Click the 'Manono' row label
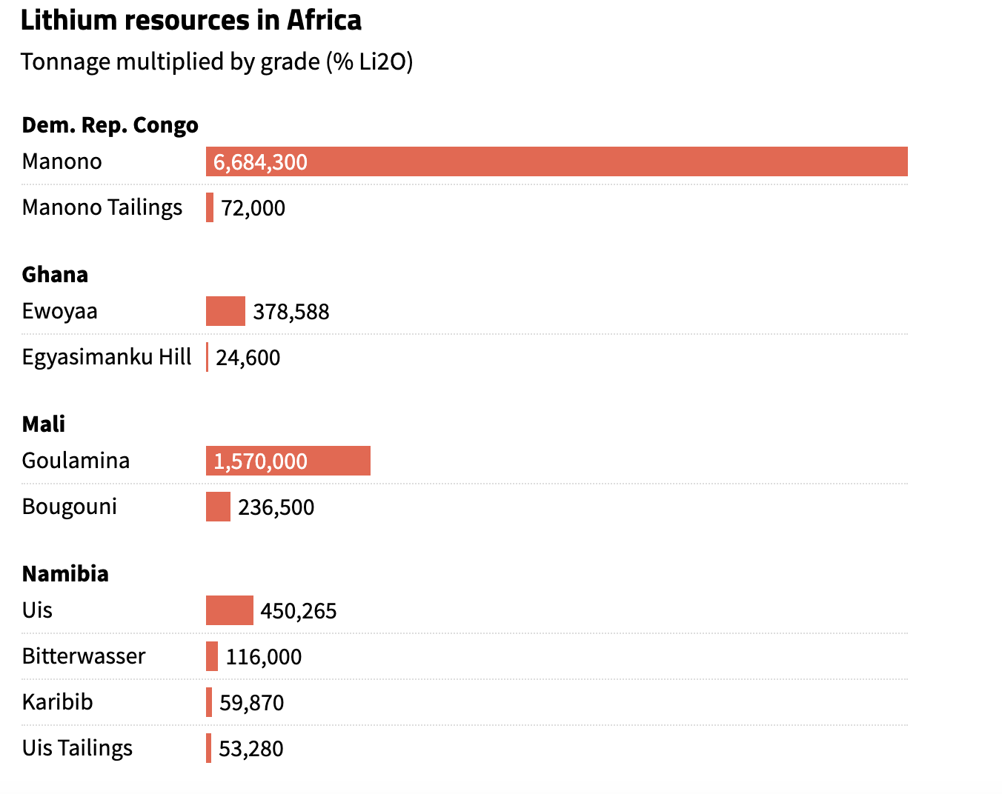 pyautogui.click(x=62, y=161)
